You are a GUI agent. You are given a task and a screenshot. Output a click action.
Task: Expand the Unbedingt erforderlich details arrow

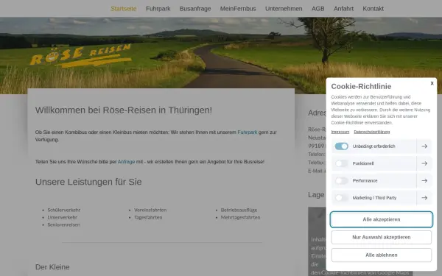pos(424,146)
